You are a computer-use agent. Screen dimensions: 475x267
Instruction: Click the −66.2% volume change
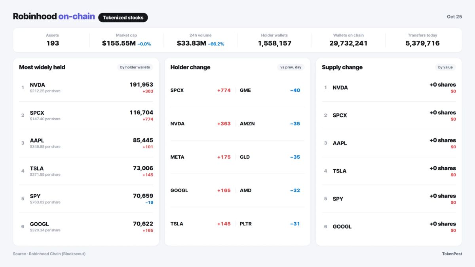pos(216,44)
